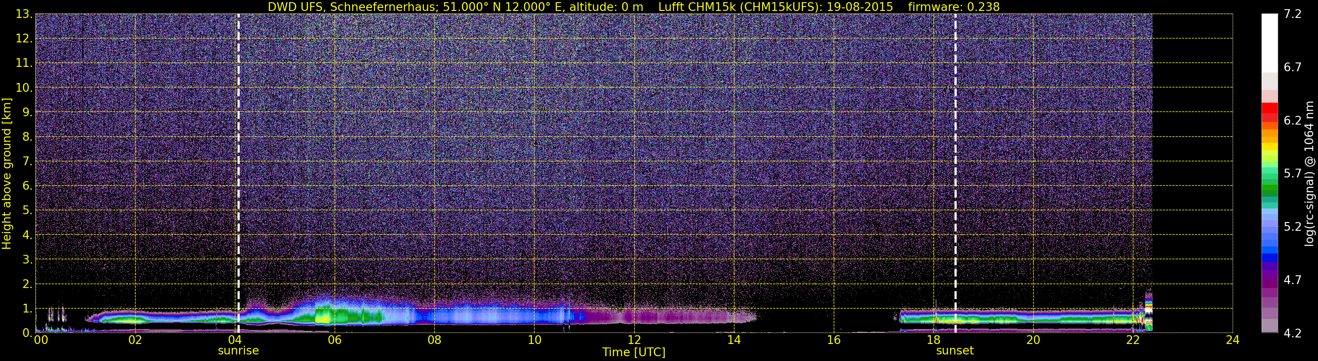Click the y-axis tick label '7.'
Viewport: 1318px width, 361px height.
[28, 162]
